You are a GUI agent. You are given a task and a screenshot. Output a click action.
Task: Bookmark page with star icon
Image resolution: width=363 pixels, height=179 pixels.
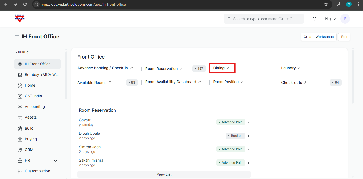click(326, 4)
